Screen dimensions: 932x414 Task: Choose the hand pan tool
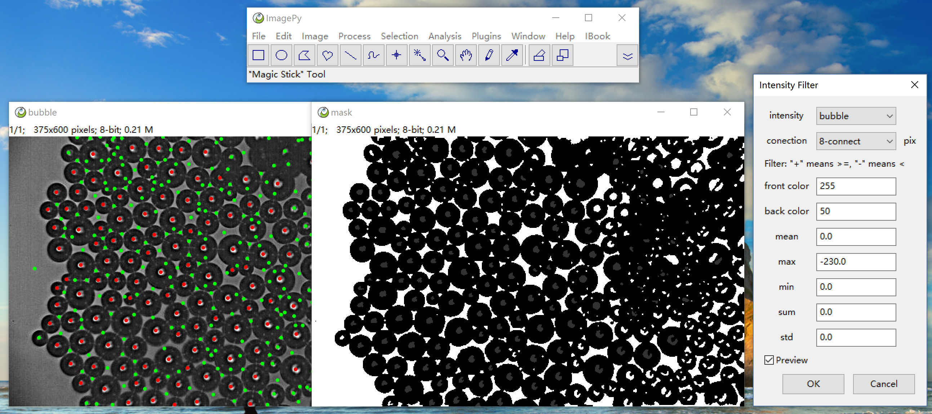(x=466, y=55)
